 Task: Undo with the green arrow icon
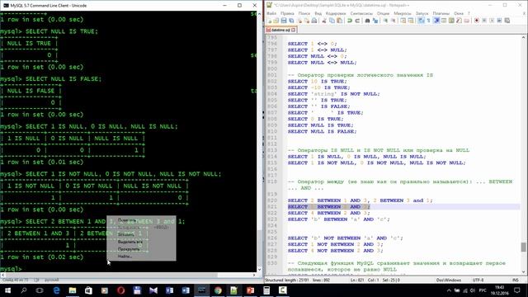click(x=350, y=21)
